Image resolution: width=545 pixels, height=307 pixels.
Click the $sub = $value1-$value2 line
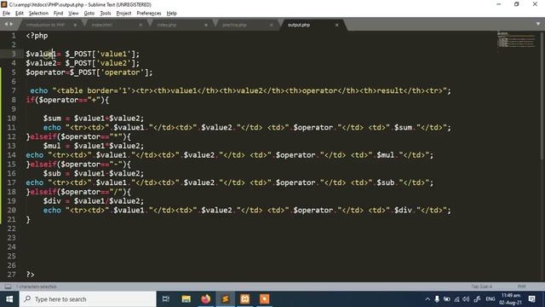coord(93,173)
